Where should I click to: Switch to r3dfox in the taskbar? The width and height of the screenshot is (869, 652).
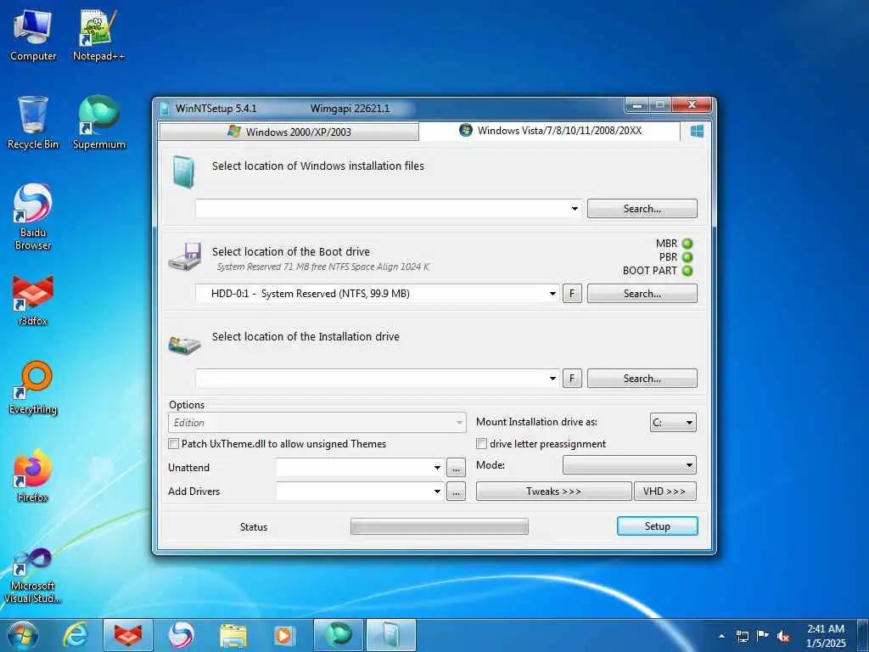tap(128, 635)
